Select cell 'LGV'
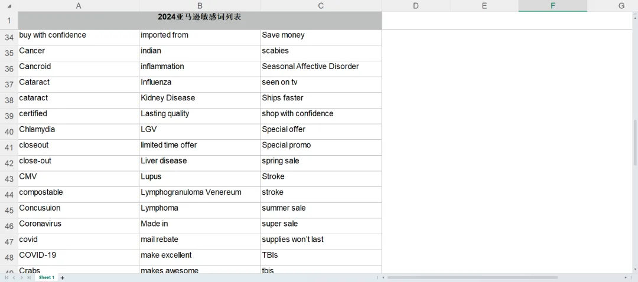 point(200,132)
